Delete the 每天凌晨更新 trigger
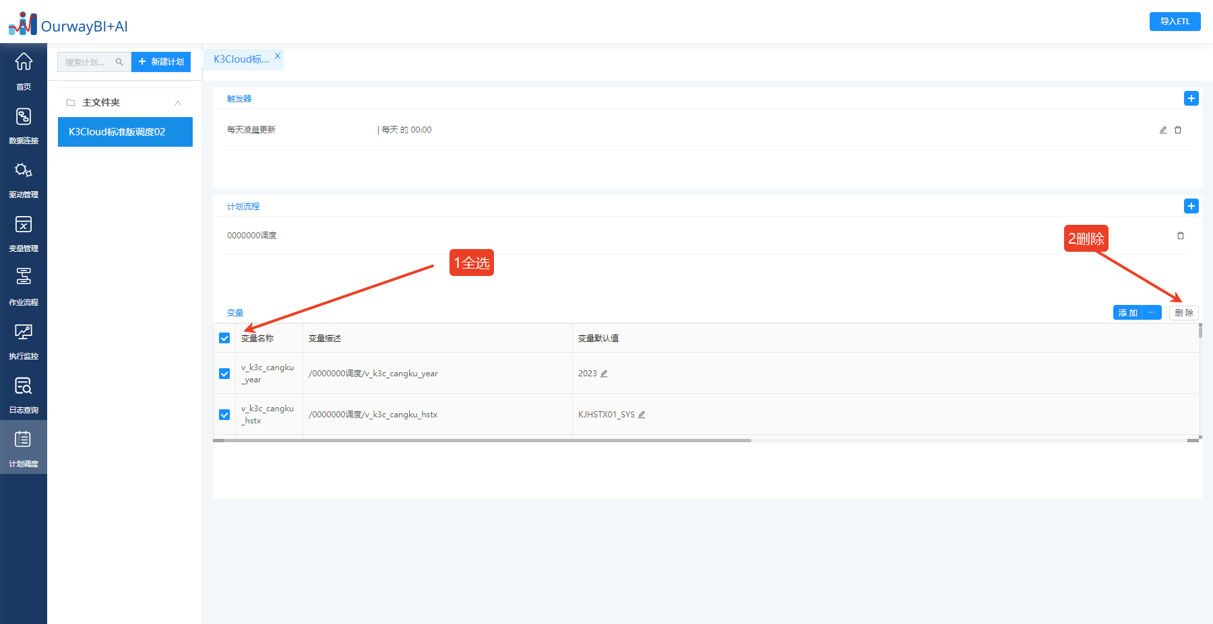1213x624 pixels. [1178, 130]
